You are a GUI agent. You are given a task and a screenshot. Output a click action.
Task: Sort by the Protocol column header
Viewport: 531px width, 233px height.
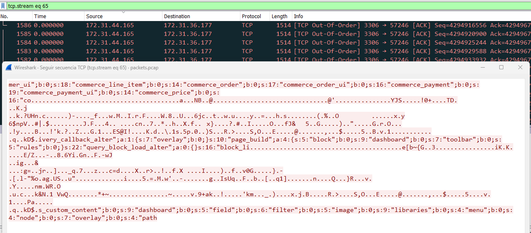255,16
